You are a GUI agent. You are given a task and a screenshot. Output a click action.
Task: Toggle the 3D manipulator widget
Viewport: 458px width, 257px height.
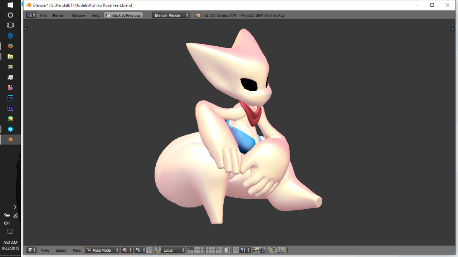(x=158, y=250)
